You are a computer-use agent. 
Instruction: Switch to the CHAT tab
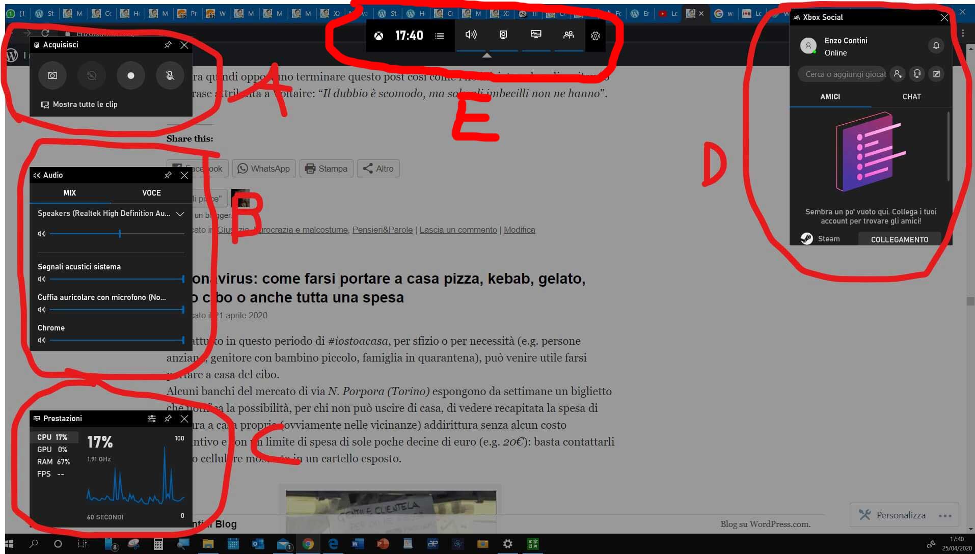[911, 97]
